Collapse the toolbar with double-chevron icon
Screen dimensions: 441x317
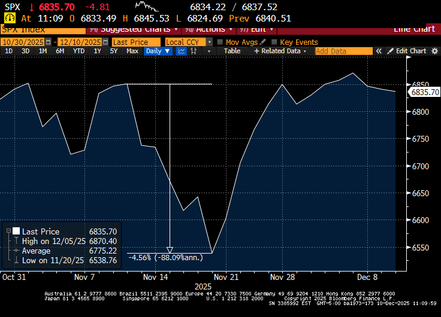pyautogui.click(x=379, y=51)
